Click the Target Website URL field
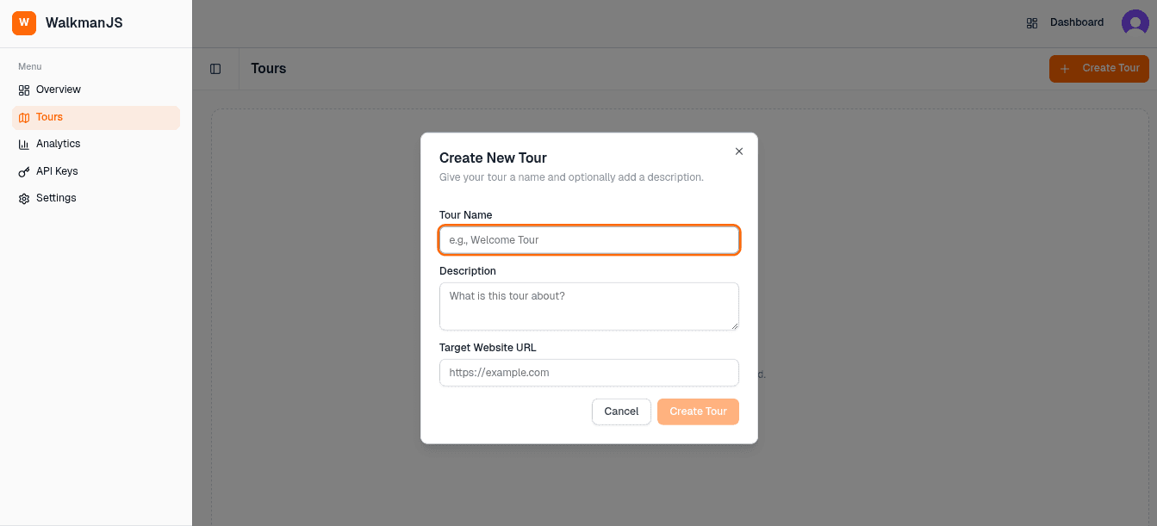The height and width of the screenshot is (526, 1157). tap(589, 373)
